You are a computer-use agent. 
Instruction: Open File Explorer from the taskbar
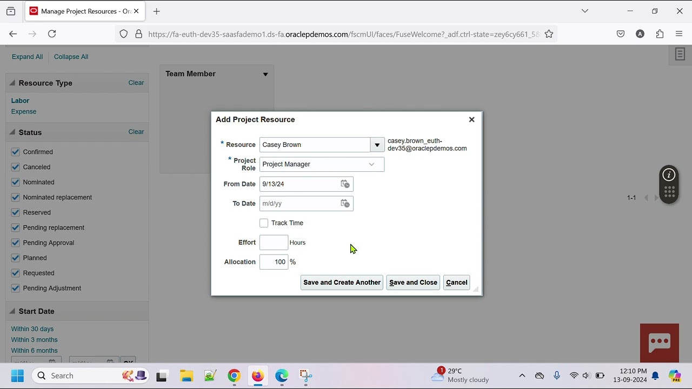click(x=187, y=376)
